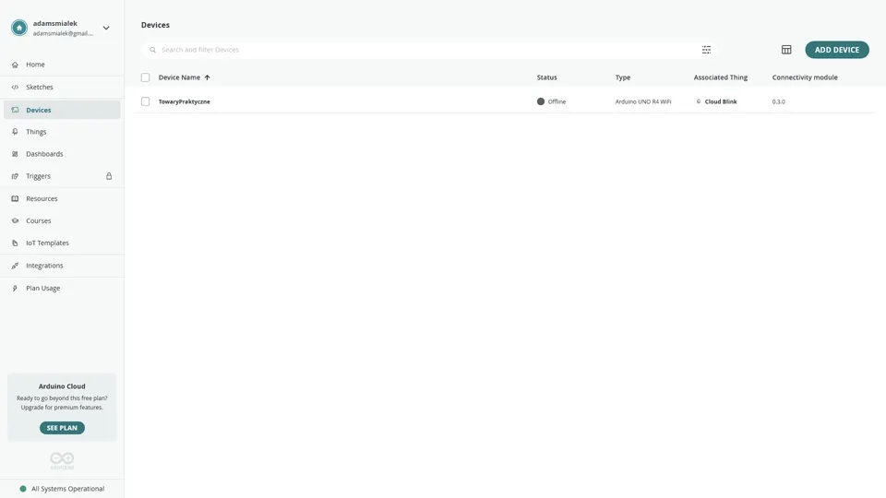886x498 pixels.
Task: Click the ADD DEVICE button
Action: pyautogui.click(x=837, y=50)
